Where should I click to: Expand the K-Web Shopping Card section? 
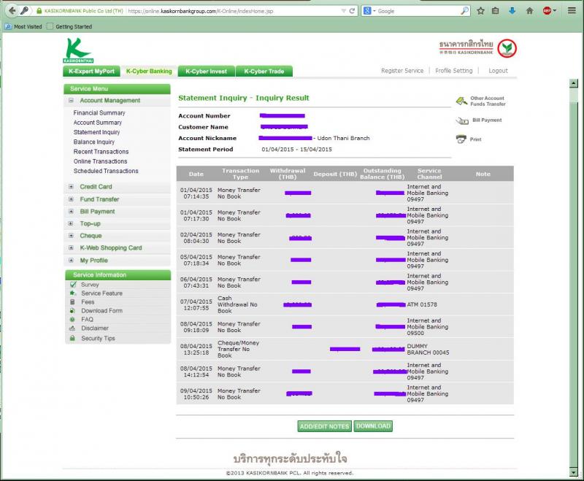tap(71, 247)
